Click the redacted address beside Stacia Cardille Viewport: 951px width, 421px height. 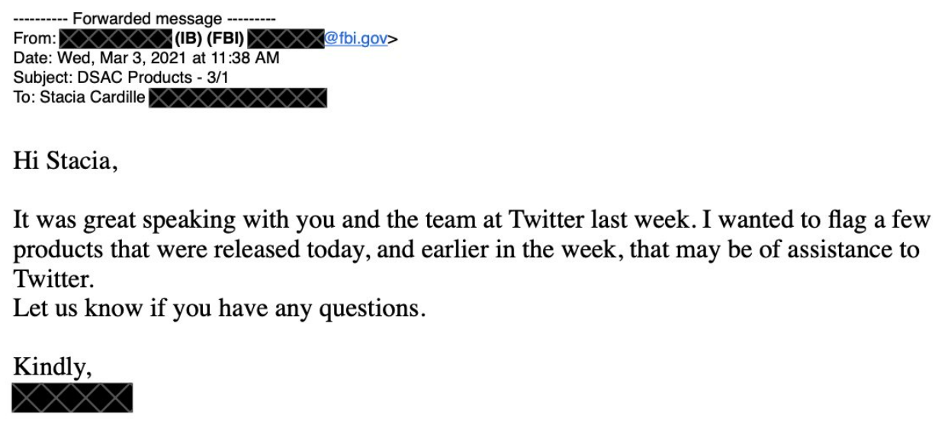[237, 97]
